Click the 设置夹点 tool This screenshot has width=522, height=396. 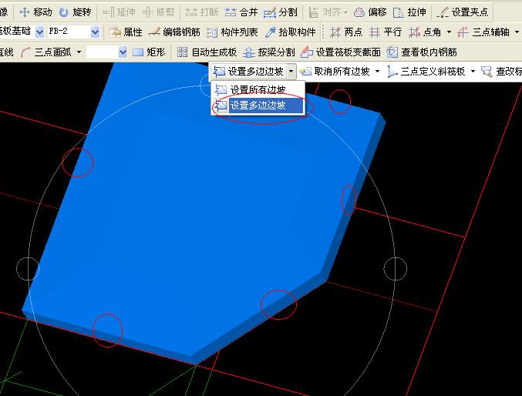[x=462, y=12]
